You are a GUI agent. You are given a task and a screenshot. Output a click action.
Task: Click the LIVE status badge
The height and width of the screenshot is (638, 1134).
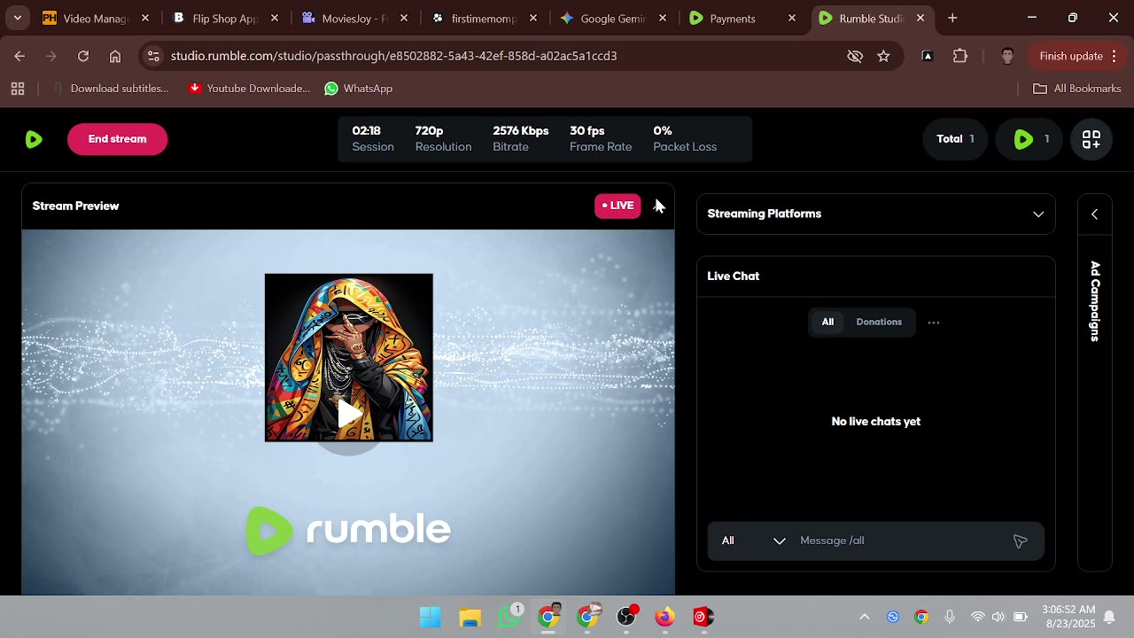[617, 206]
